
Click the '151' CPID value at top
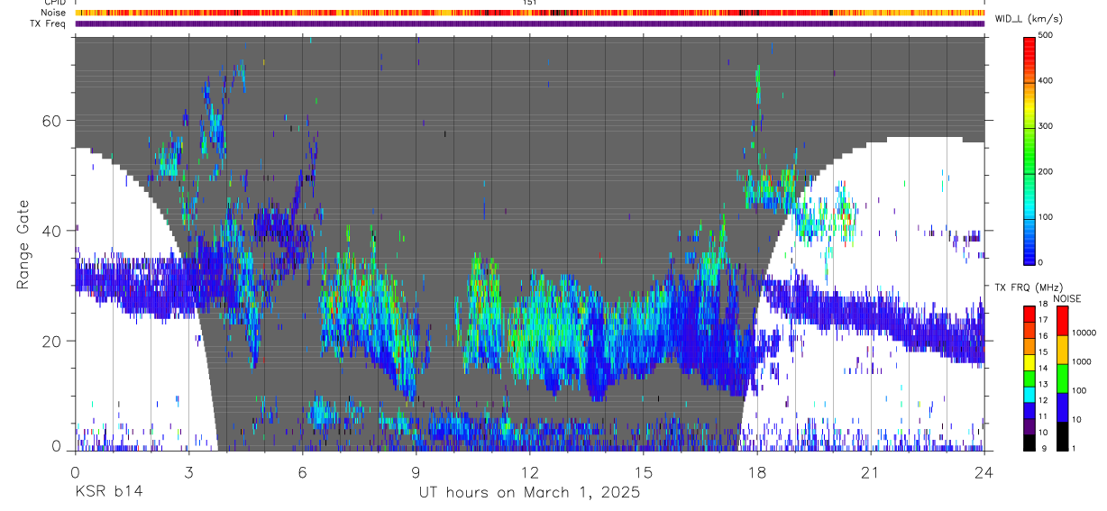[x=529, y=3]
